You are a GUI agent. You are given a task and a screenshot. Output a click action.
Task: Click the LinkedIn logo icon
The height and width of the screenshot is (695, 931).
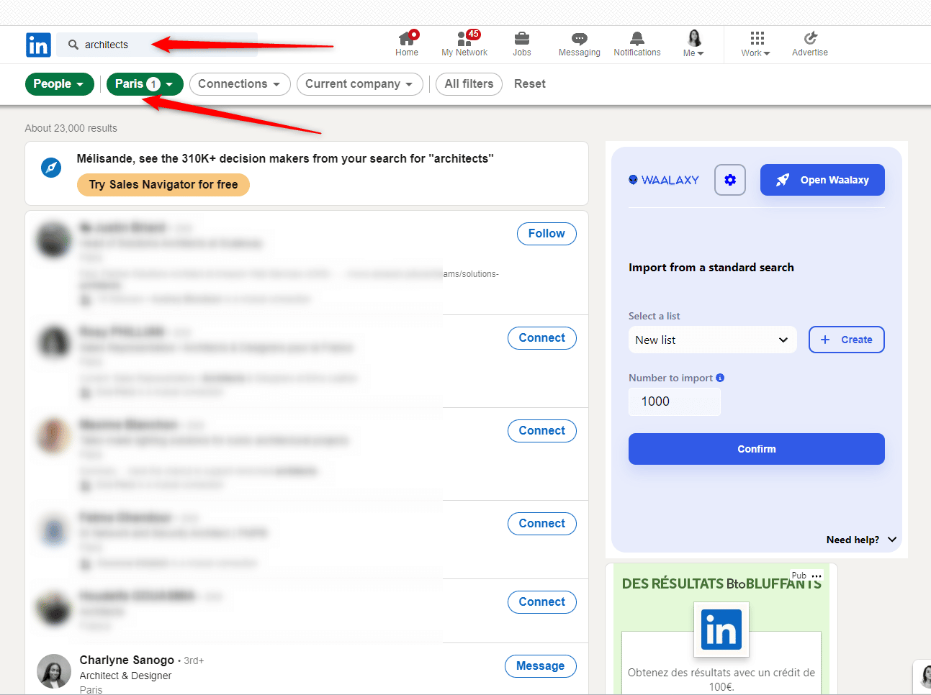coord(38,45)
